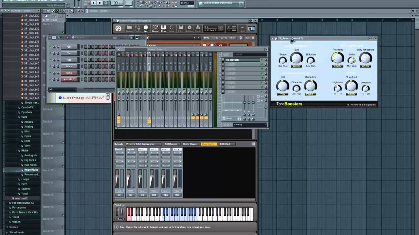Image resolution: width=419 pixels, height=235 pixels.
Task: Click the TB_Reverb Pre-delay knob
Action: [337, 58]
